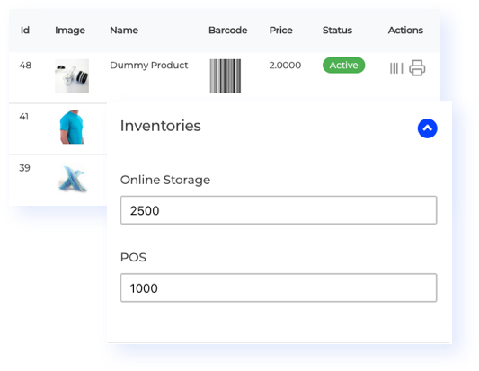The width and height of the screenshot is (479, 371).
Task: Collapse the Inventories panel with chevron button
Action: click(428, 128)
